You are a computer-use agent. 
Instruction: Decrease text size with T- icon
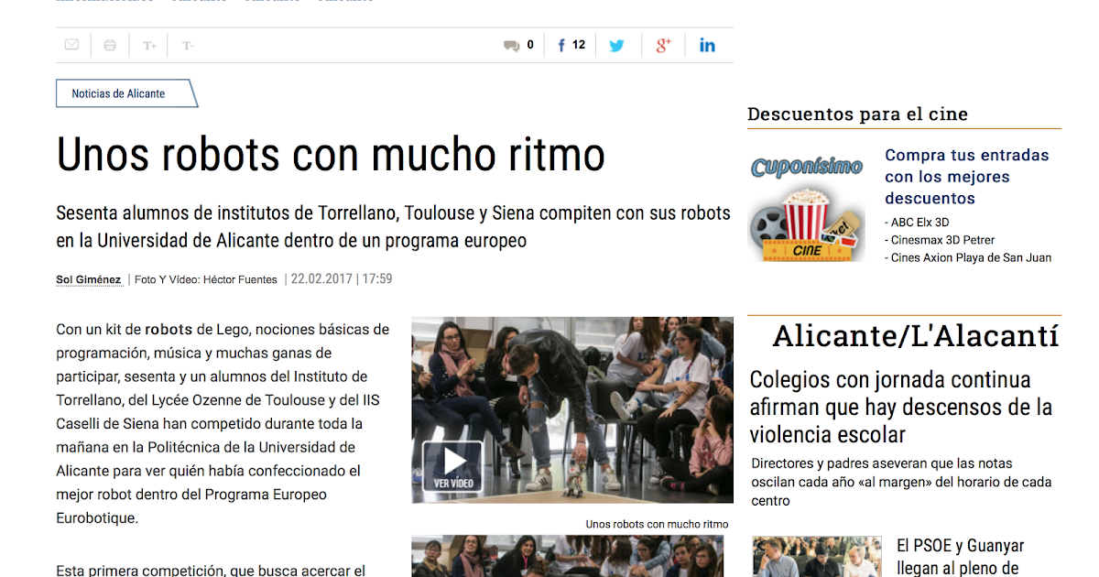188,45
